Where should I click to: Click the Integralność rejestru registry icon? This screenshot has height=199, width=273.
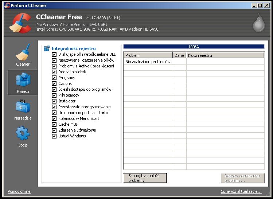[47, 48]
